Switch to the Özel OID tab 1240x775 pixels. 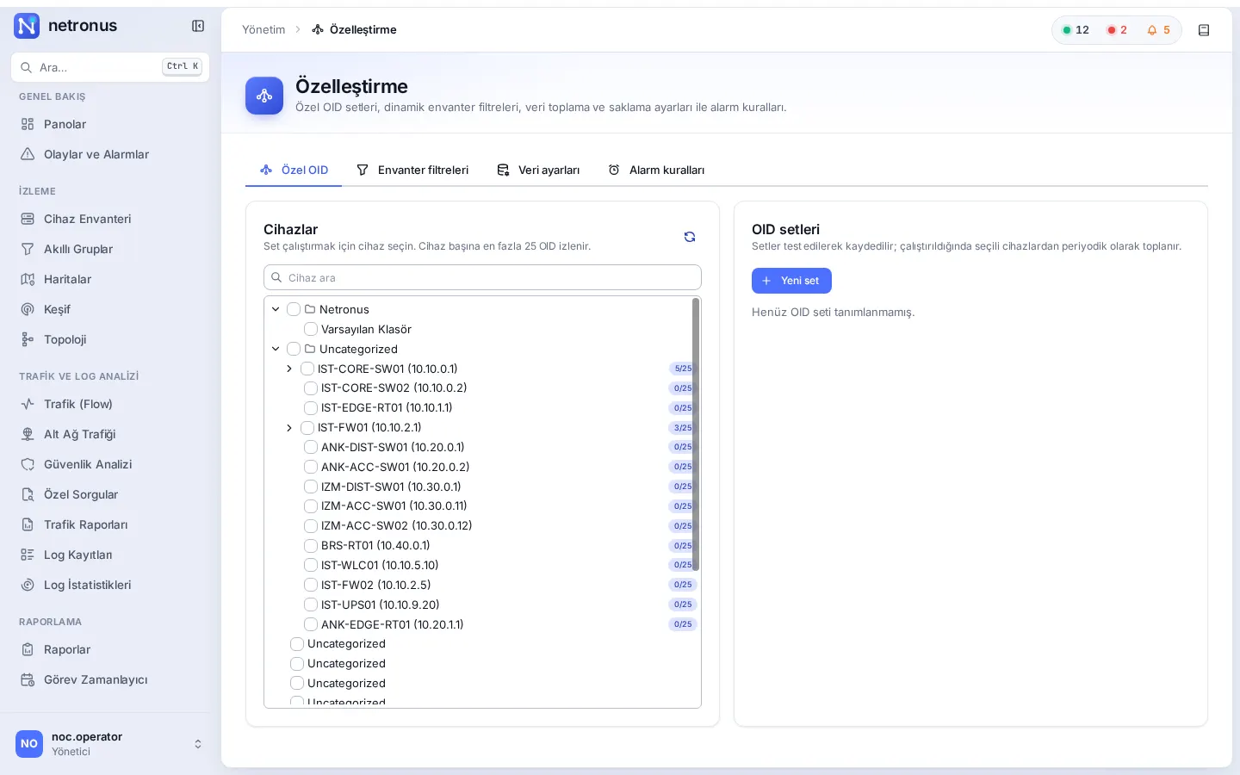(x=294, y=170)
